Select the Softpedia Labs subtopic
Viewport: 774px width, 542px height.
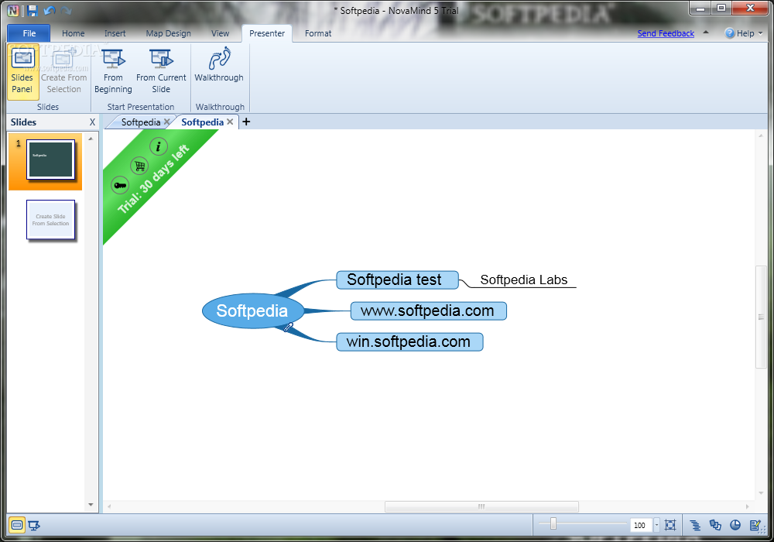524,280
